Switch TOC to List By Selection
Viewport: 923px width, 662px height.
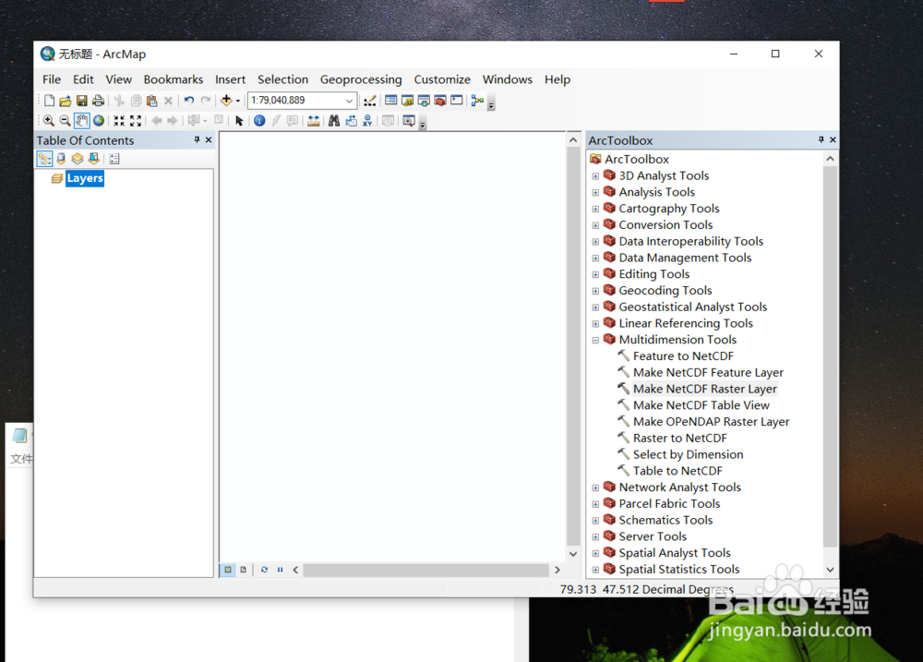93,159
